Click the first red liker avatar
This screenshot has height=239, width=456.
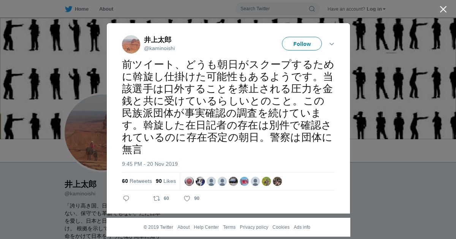(189, 181)
